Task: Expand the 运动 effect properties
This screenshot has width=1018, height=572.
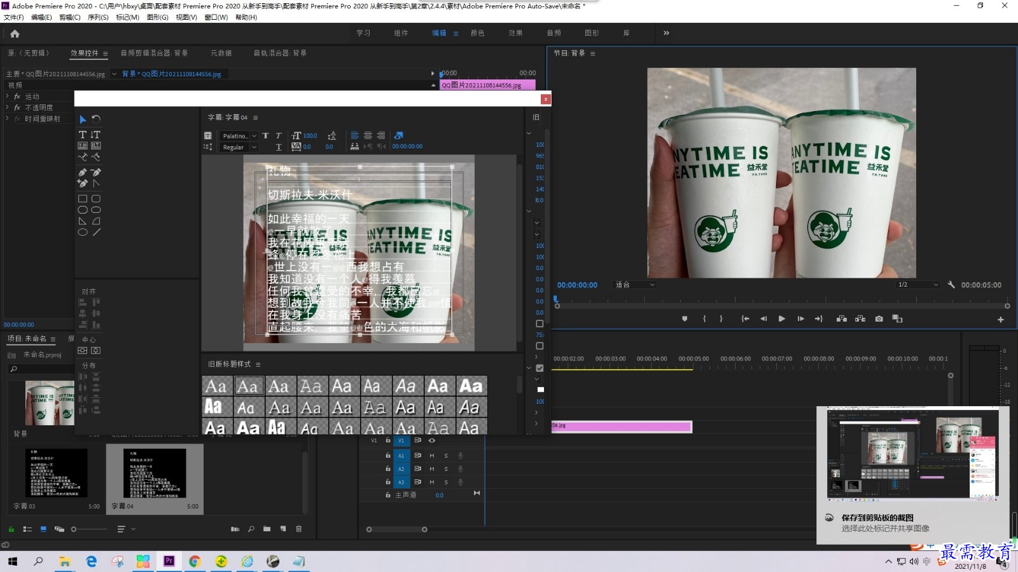Action: (8, 97)
